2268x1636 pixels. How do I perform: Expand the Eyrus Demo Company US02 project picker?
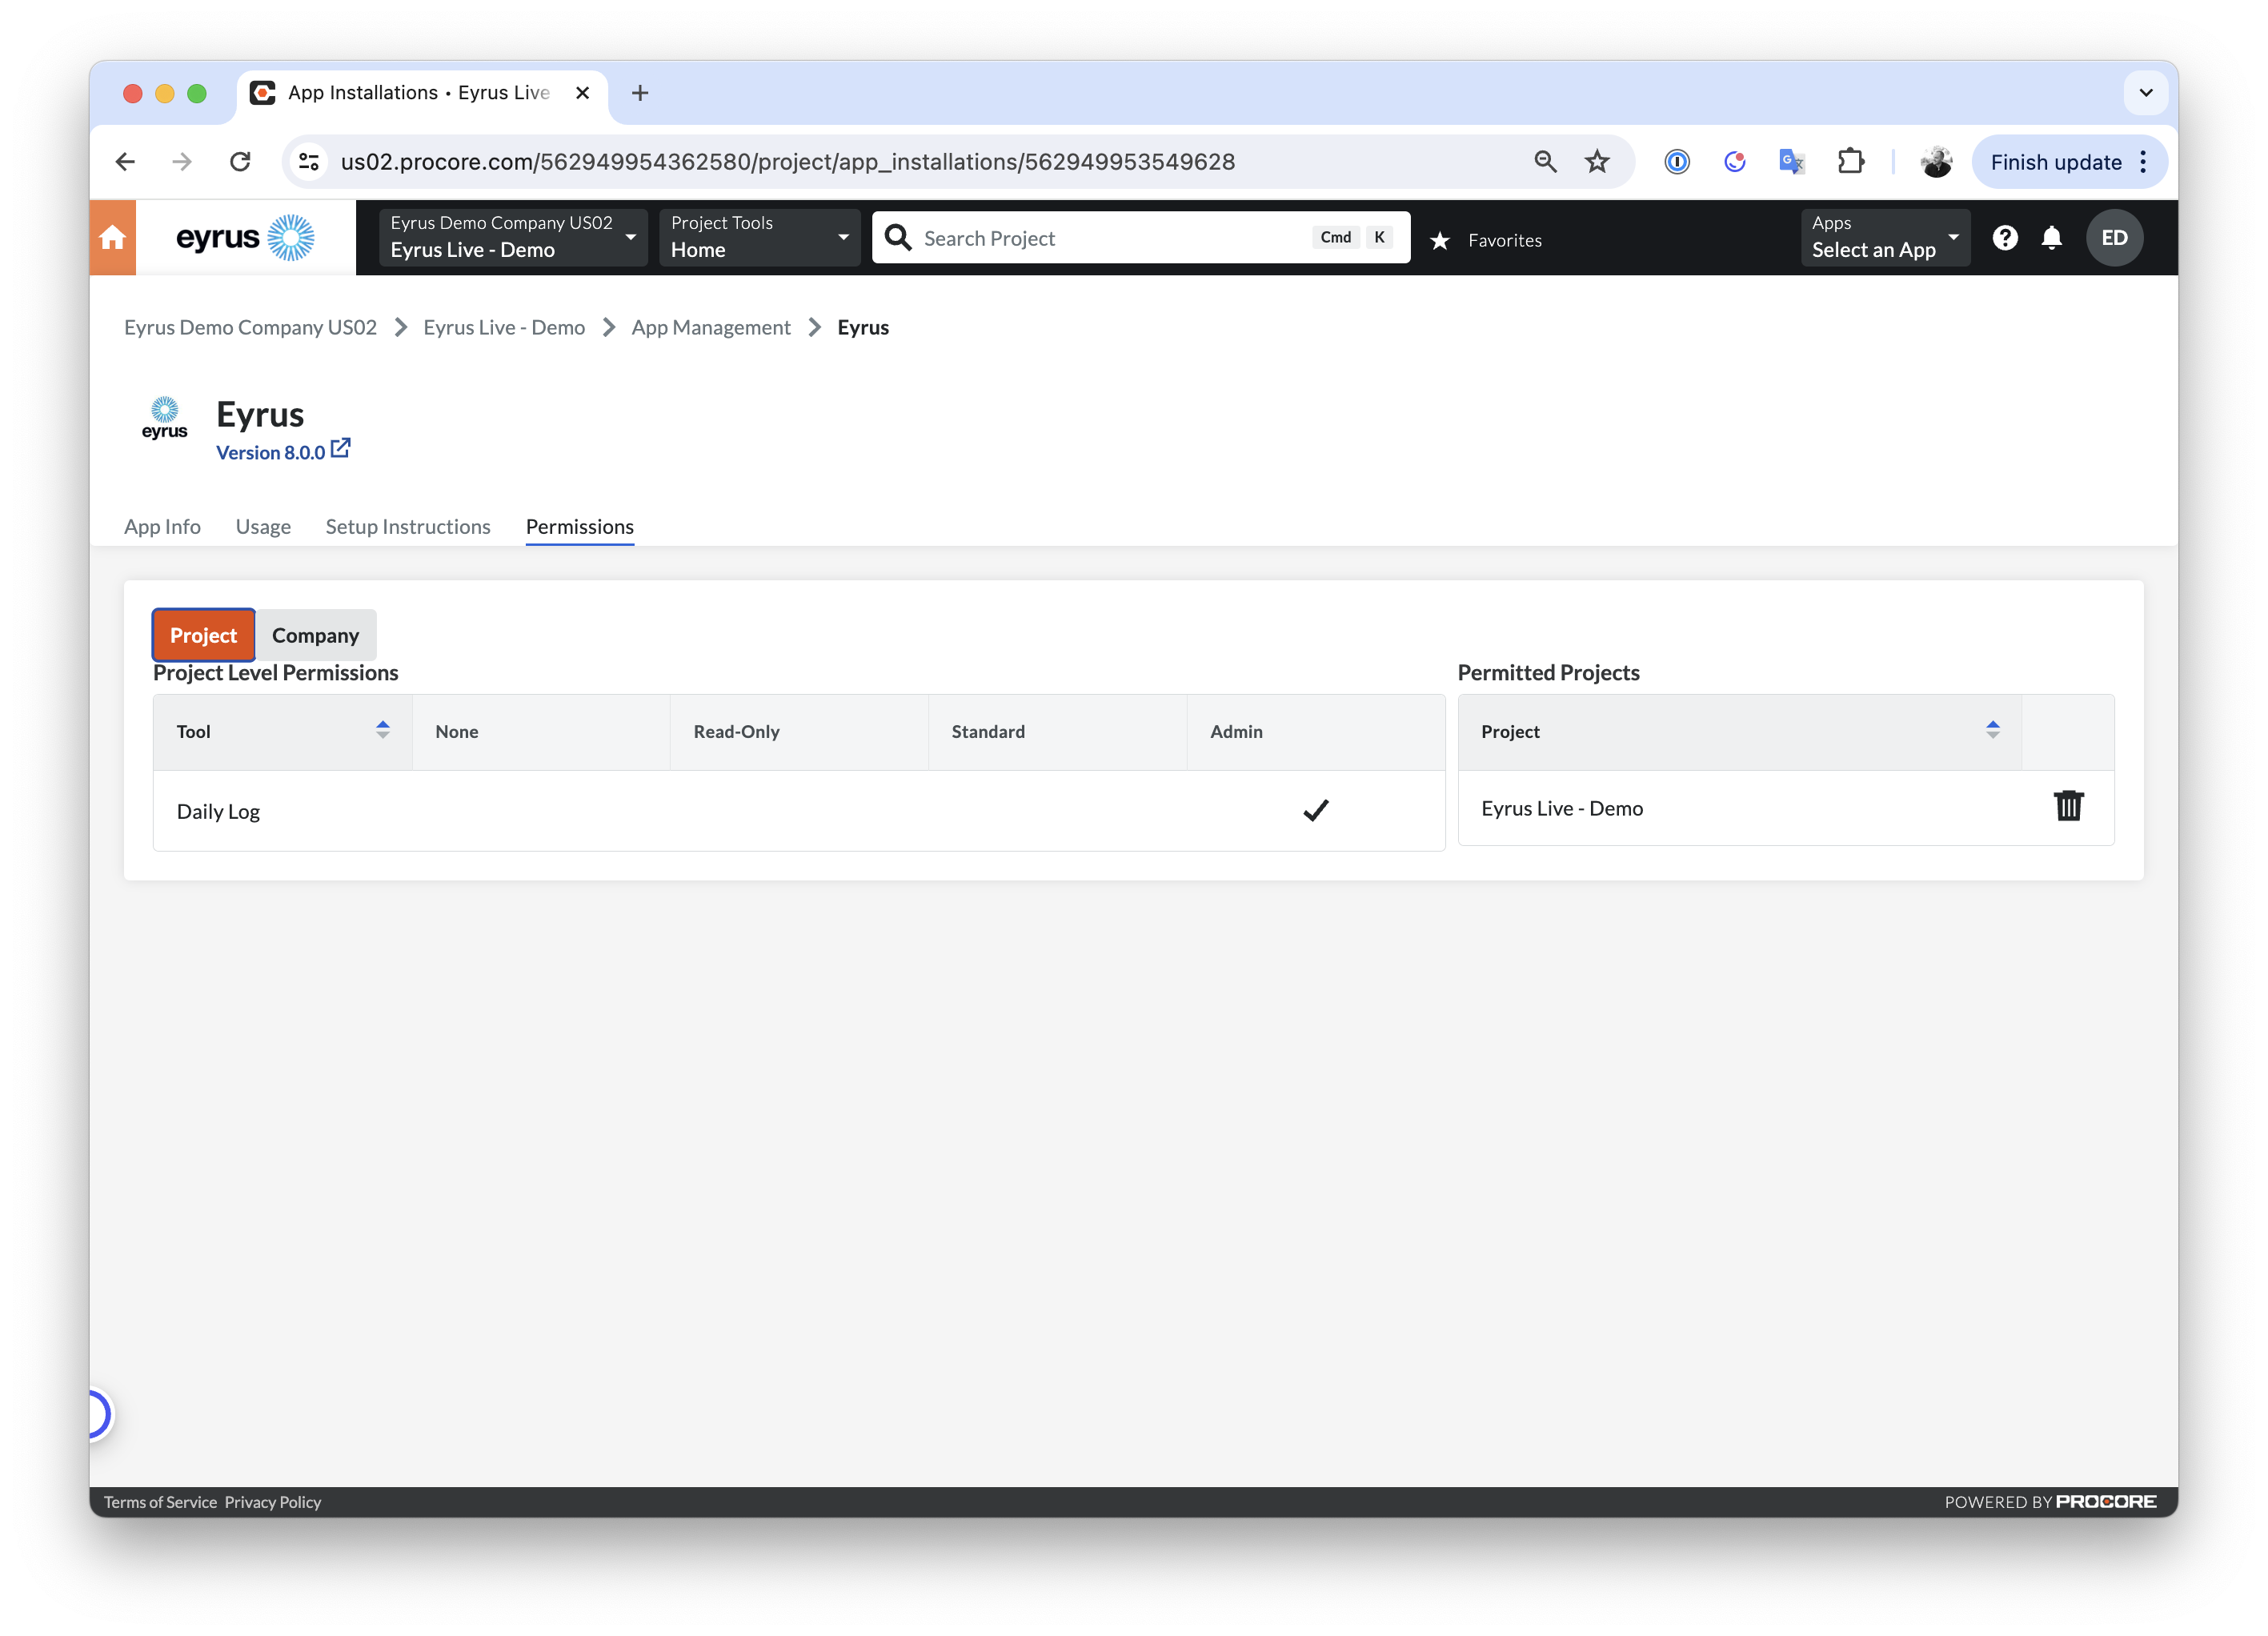[512, 238]
